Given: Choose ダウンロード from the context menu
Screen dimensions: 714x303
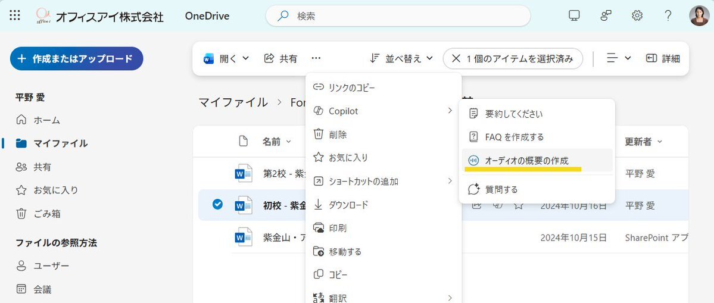Looking at the screenshot, I should click(348, 205).
